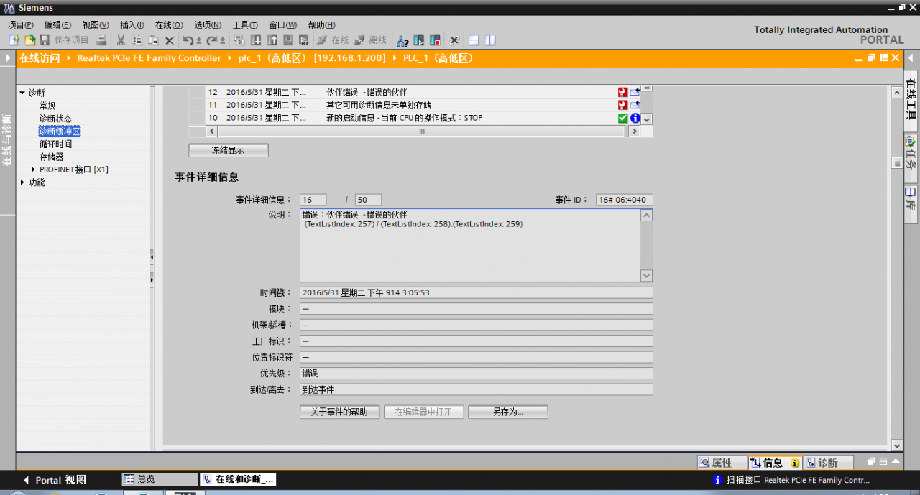Open the 工具 menu

pos(244,24)
